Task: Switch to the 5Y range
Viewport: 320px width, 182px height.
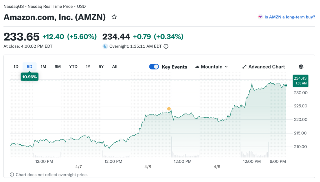Action: tap(101, 67)
